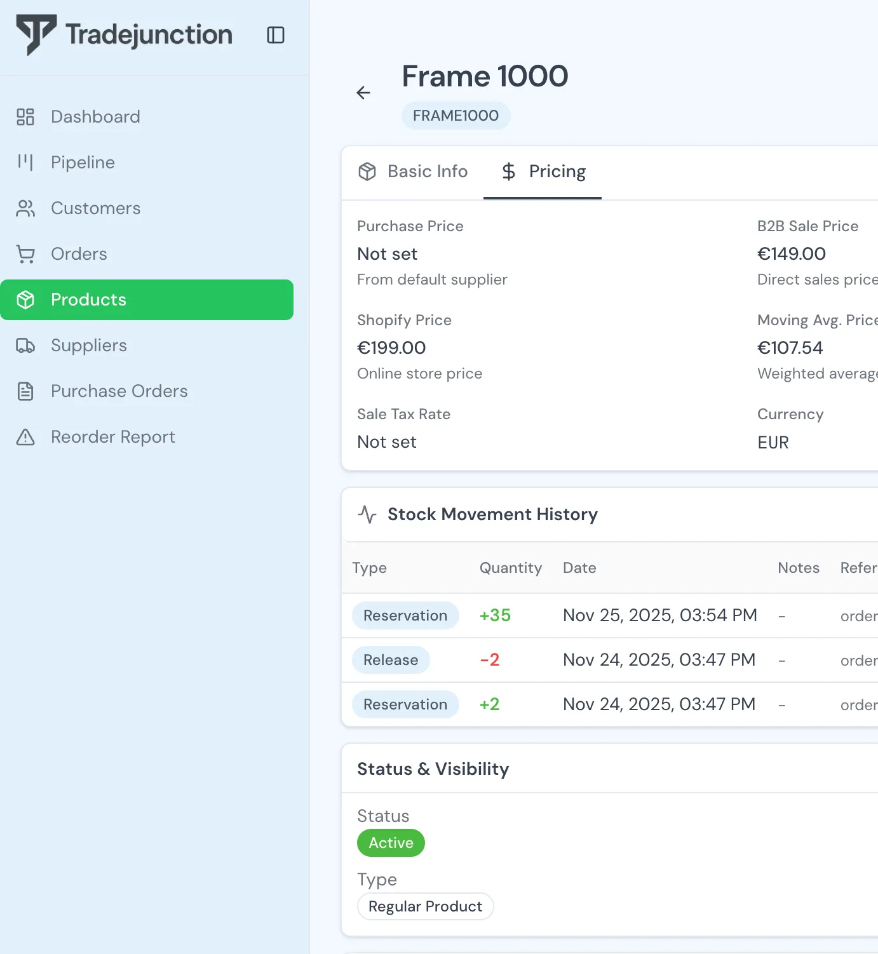878x954 pixels.
Task: Click the moving average price €107.54
Action: coord(790,348)
